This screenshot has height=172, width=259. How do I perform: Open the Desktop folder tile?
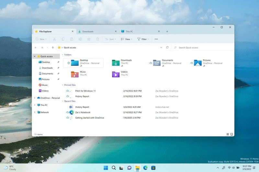(x=83, y=63)
